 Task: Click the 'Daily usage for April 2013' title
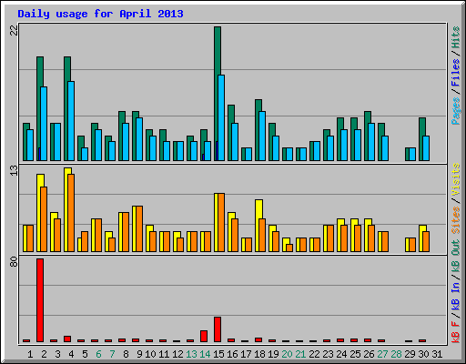(100, 14)
